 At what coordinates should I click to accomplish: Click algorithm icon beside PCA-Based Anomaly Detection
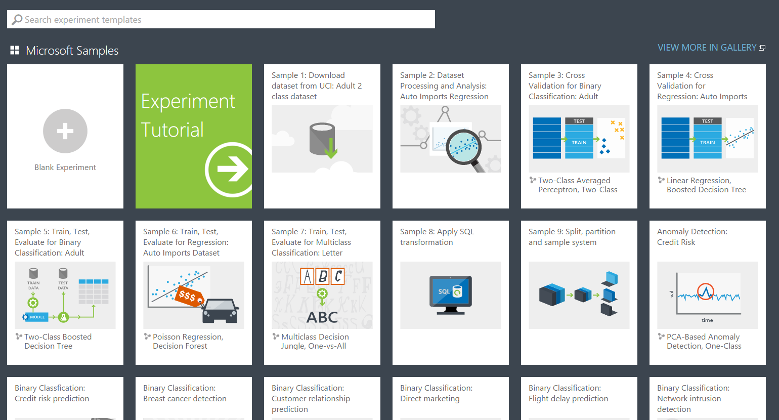661,337
